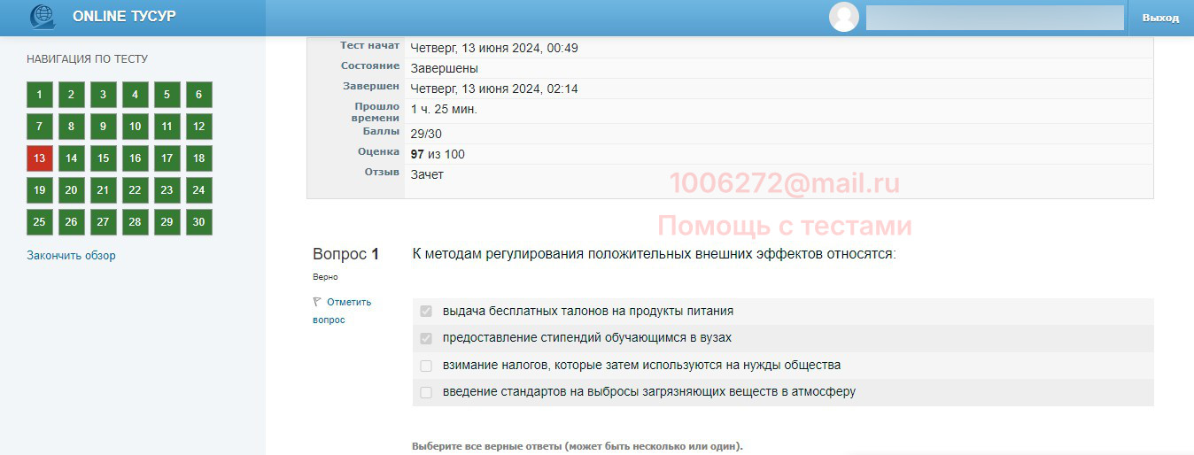Check the взимание налогов answer option
Image resolution: width=1194 pixels, height=455 pixels.
426,366
